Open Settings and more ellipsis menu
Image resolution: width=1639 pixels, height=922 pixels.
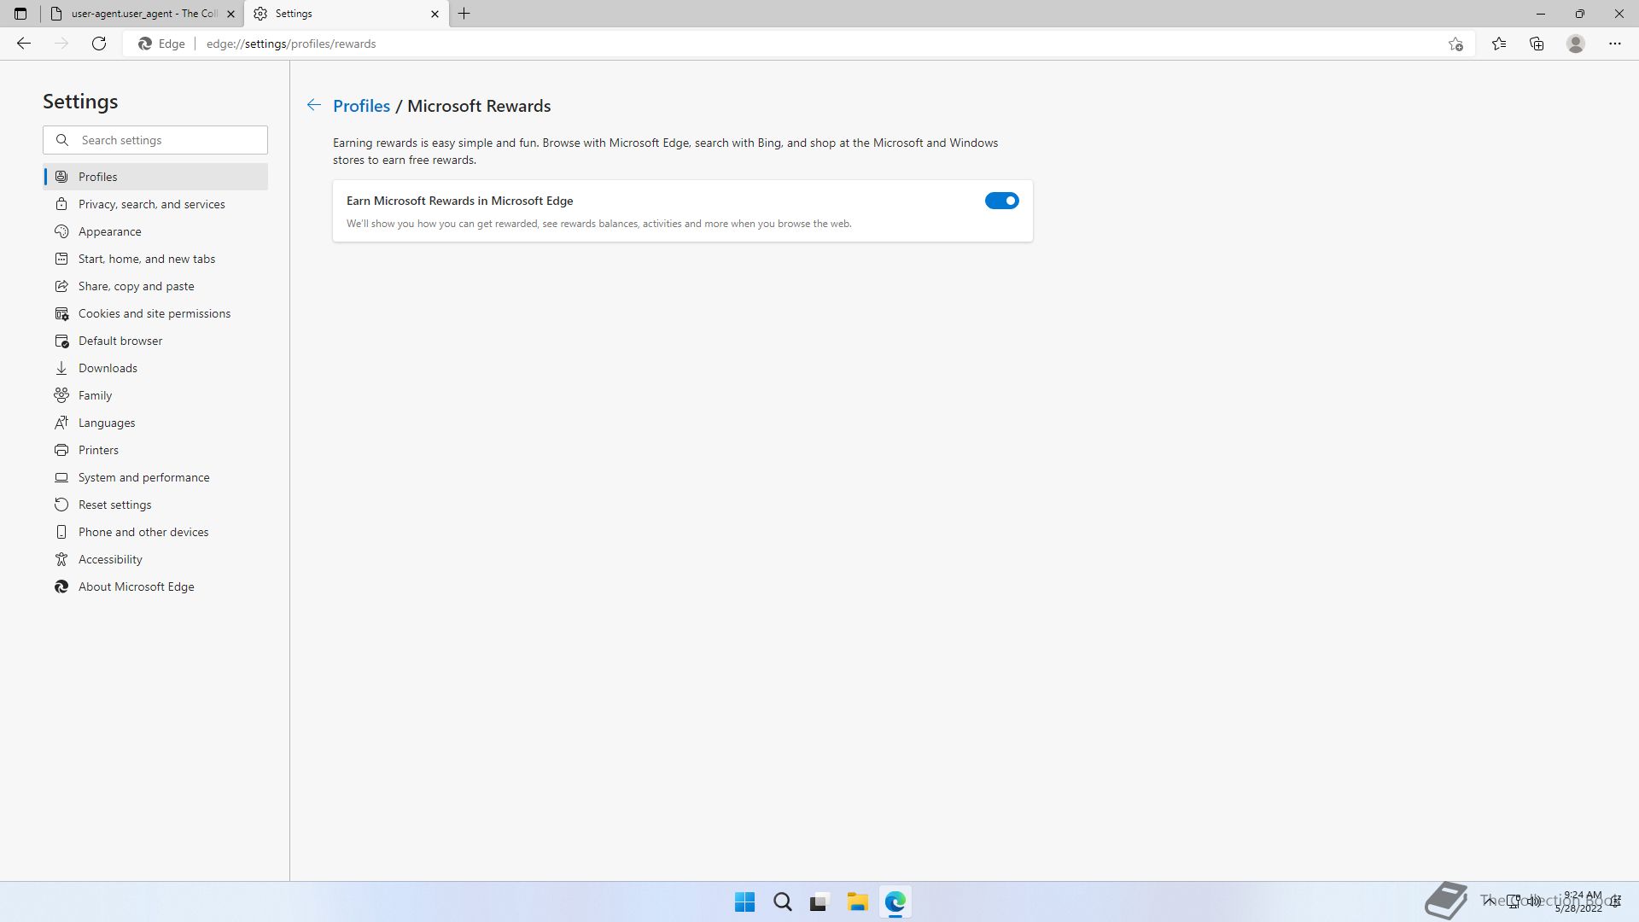[1615, 44]
